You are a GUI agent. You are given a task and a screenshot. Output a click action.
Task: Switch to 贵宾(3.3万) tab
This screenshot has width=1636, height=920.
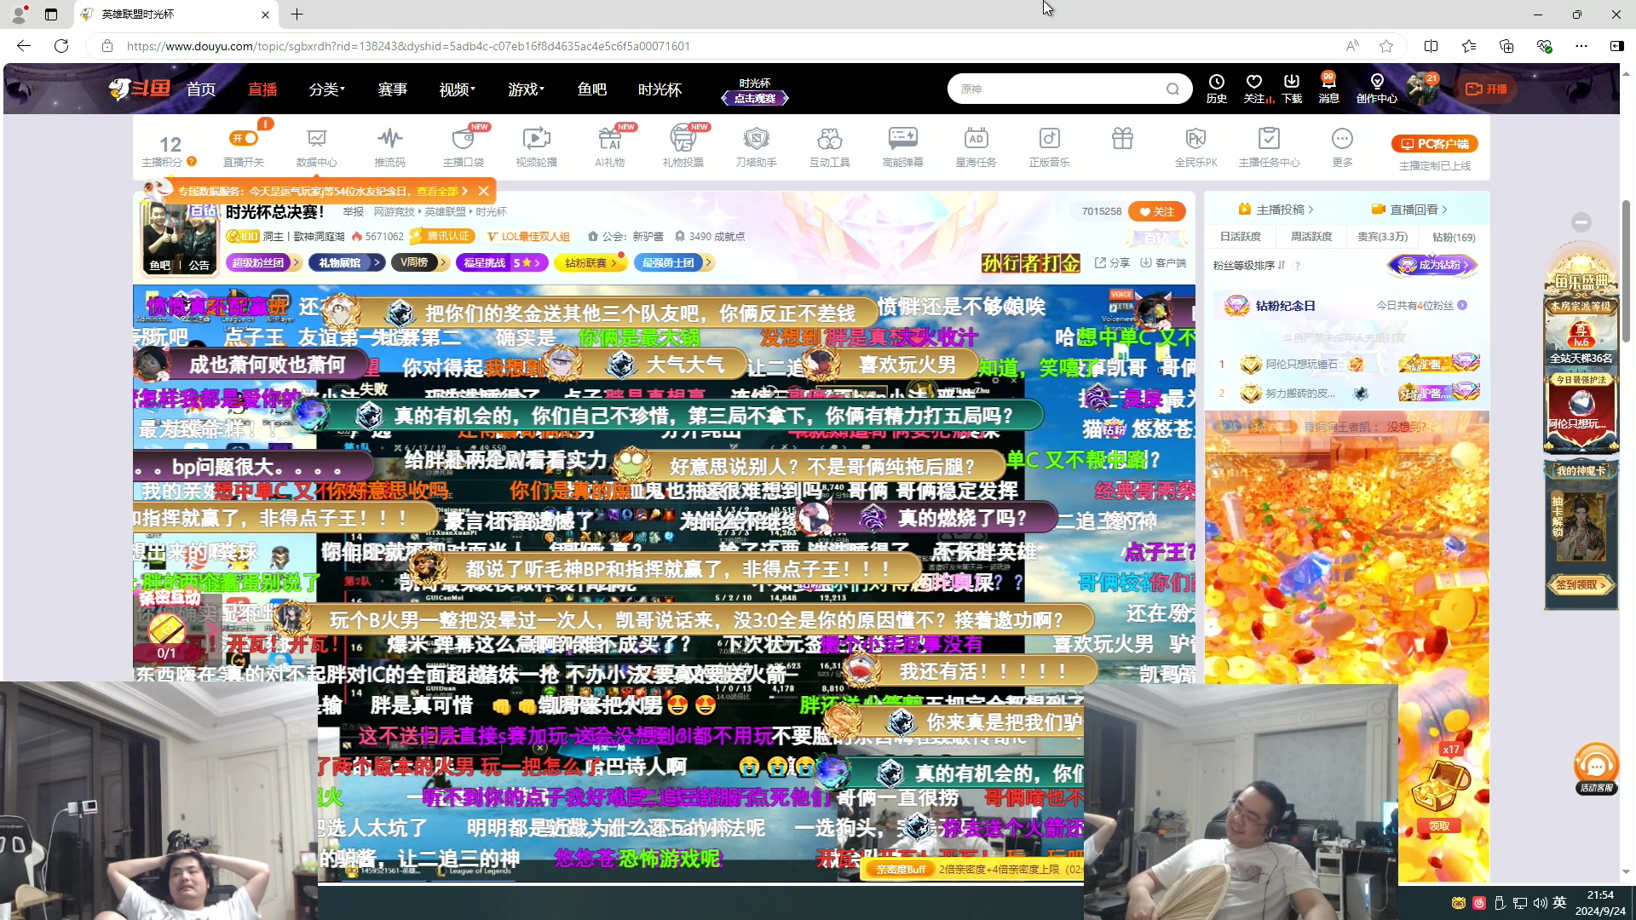(x=1382, y=237)
